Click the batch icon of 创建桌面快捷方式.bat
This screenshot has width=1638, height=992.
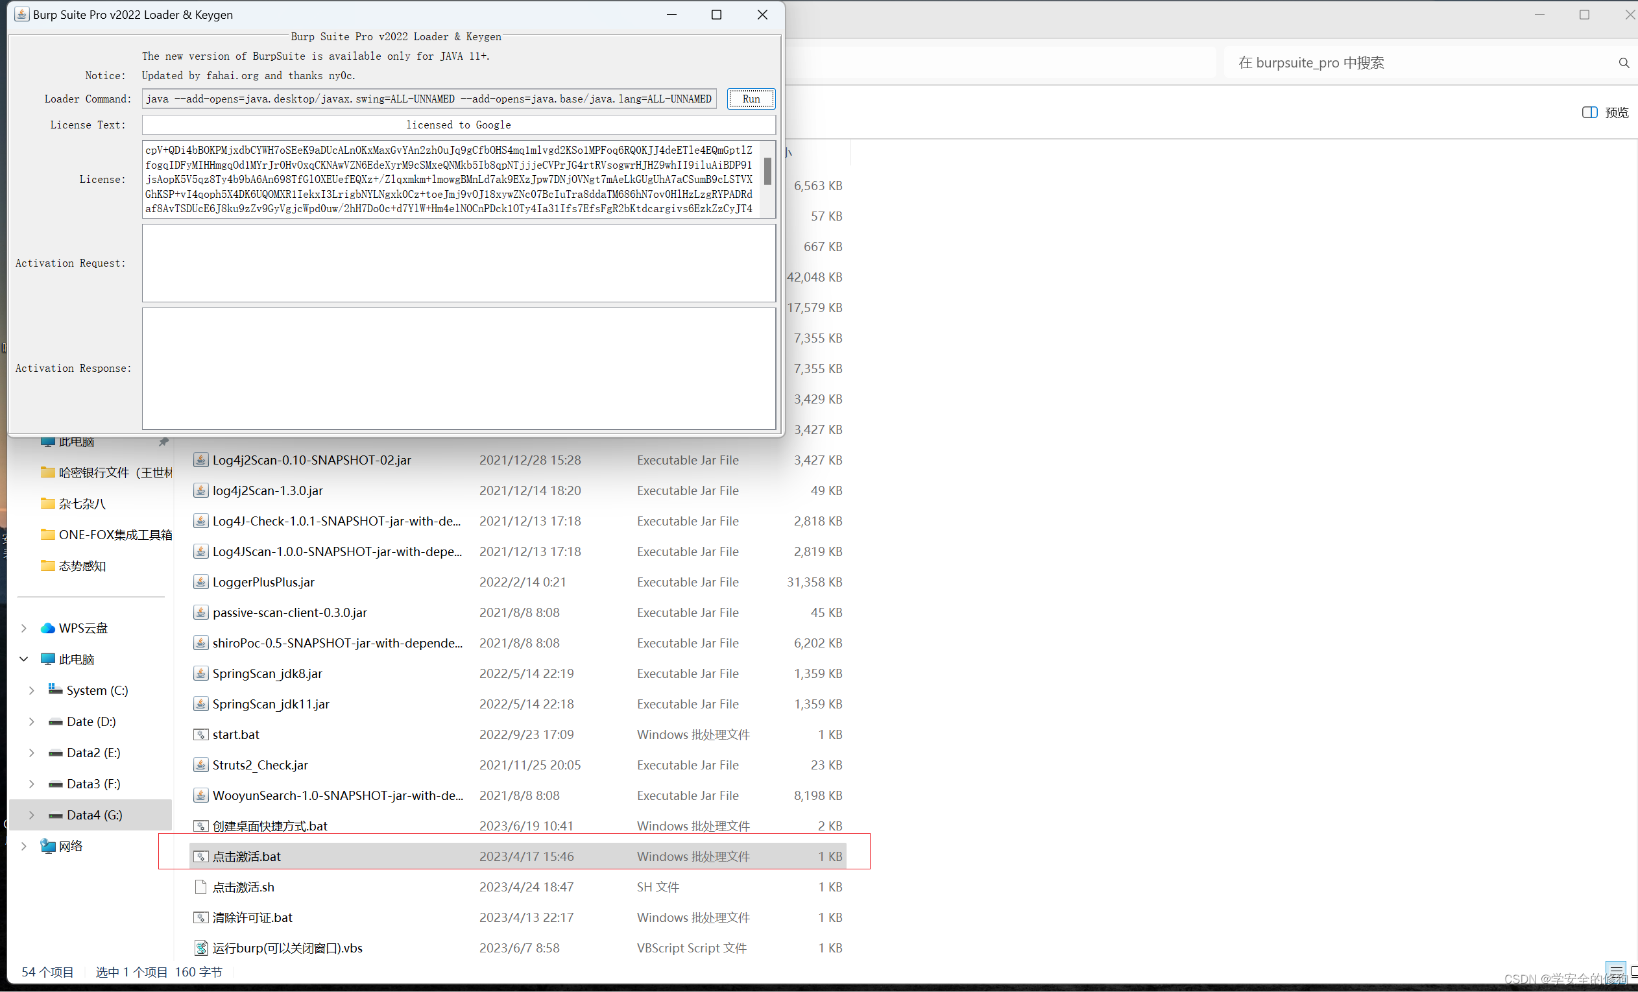(x=200, y=827)
